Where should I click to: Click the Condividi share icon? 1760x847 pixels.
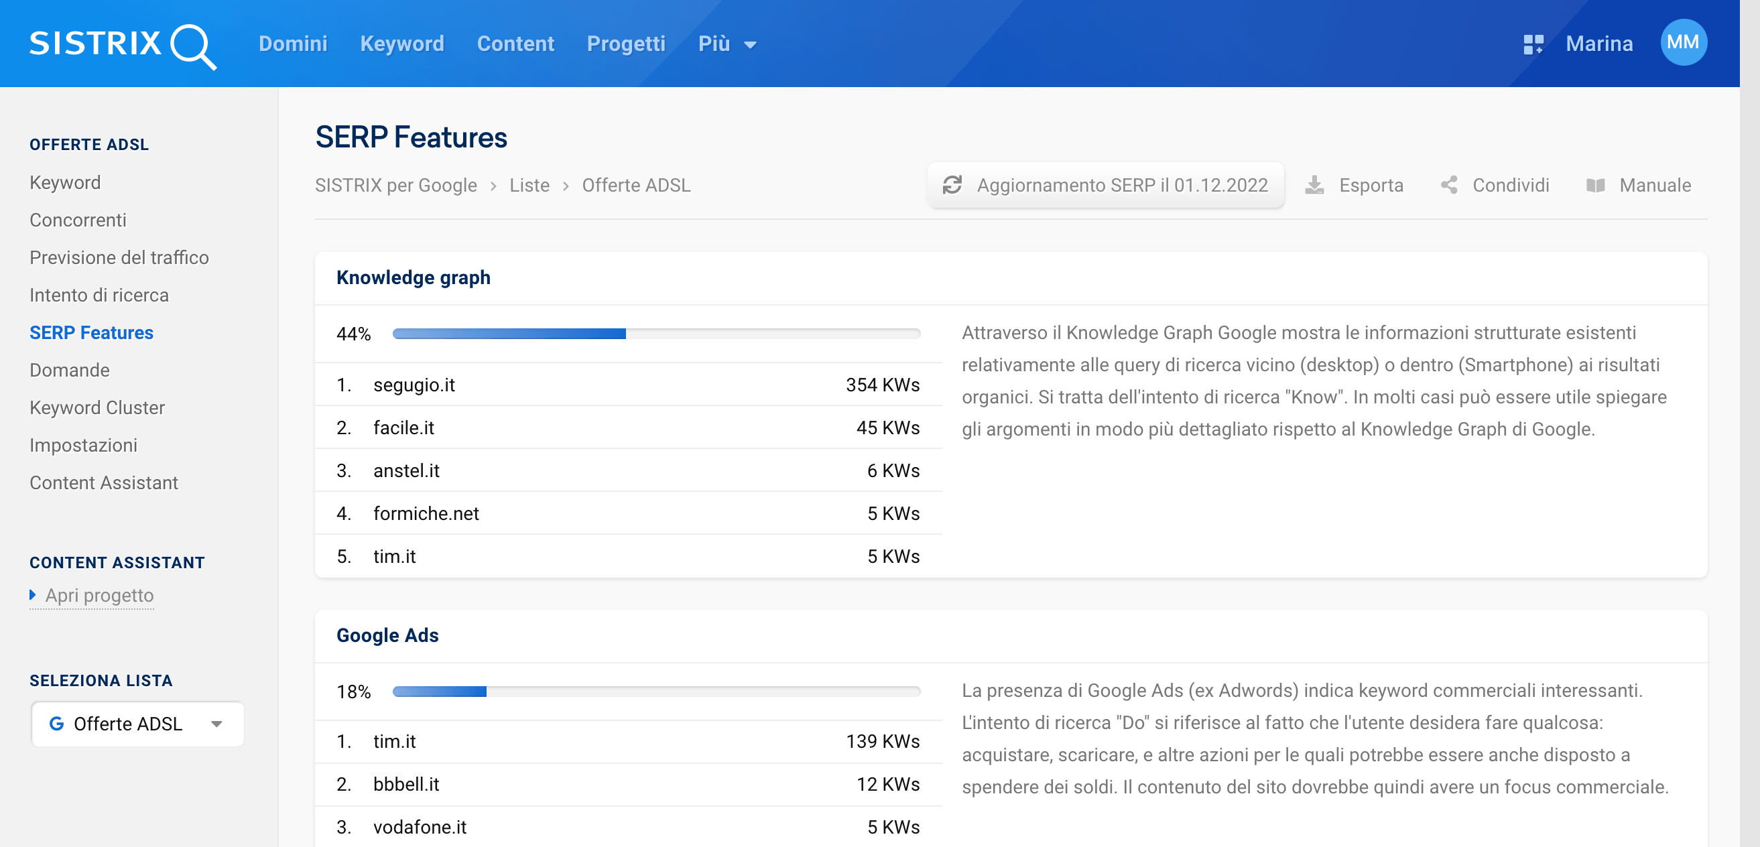pos(1448,185)
